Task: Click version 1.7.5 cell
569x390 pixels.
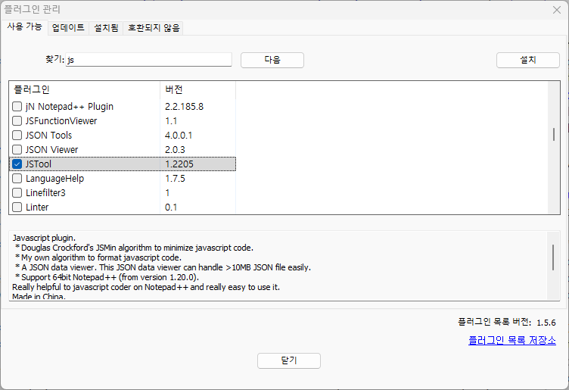Action: (x=175, y=178)
